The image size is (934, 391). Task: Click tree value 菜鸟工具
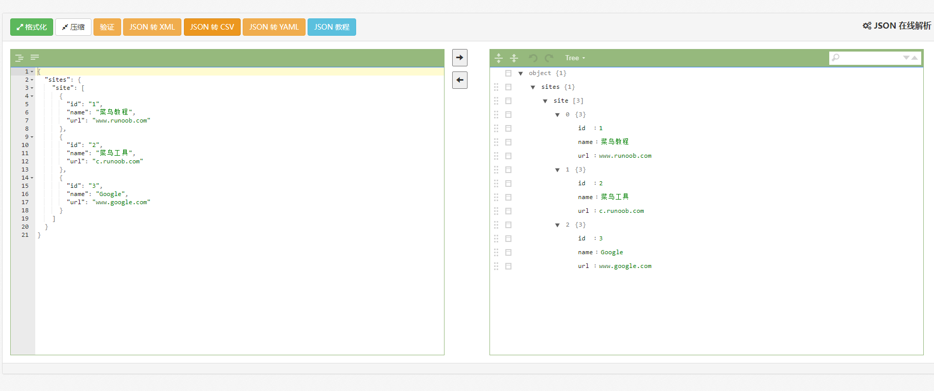click(x=615, y=197)
